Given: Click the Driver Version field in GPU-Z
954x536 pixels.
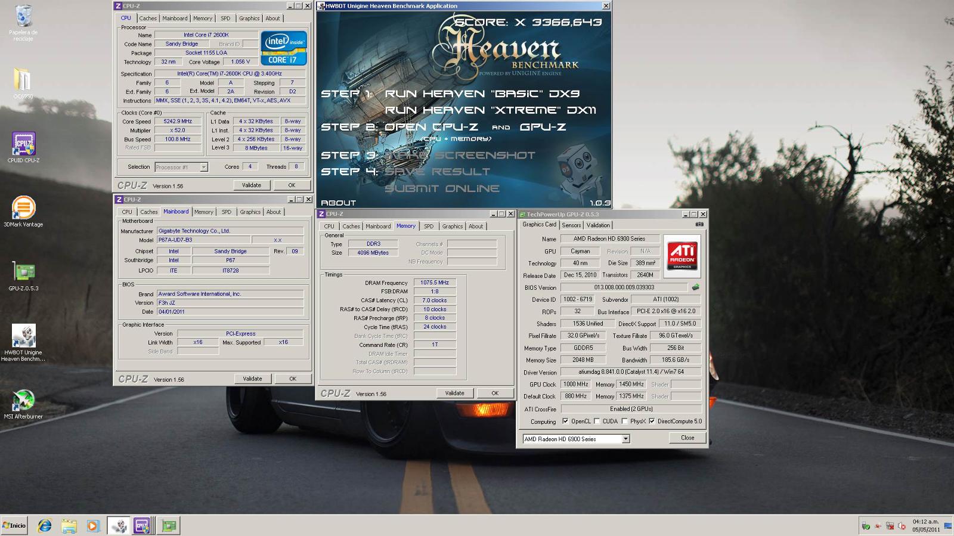Looking at the screenshot, I should (631, 372).
